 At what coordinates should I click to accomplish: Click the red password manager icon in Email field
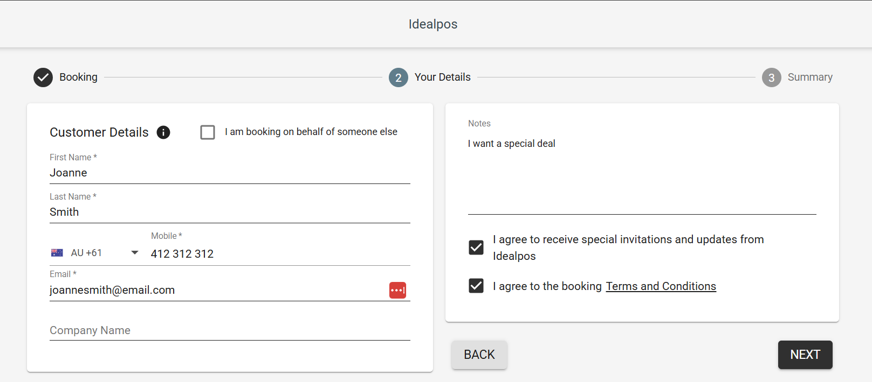397,291
